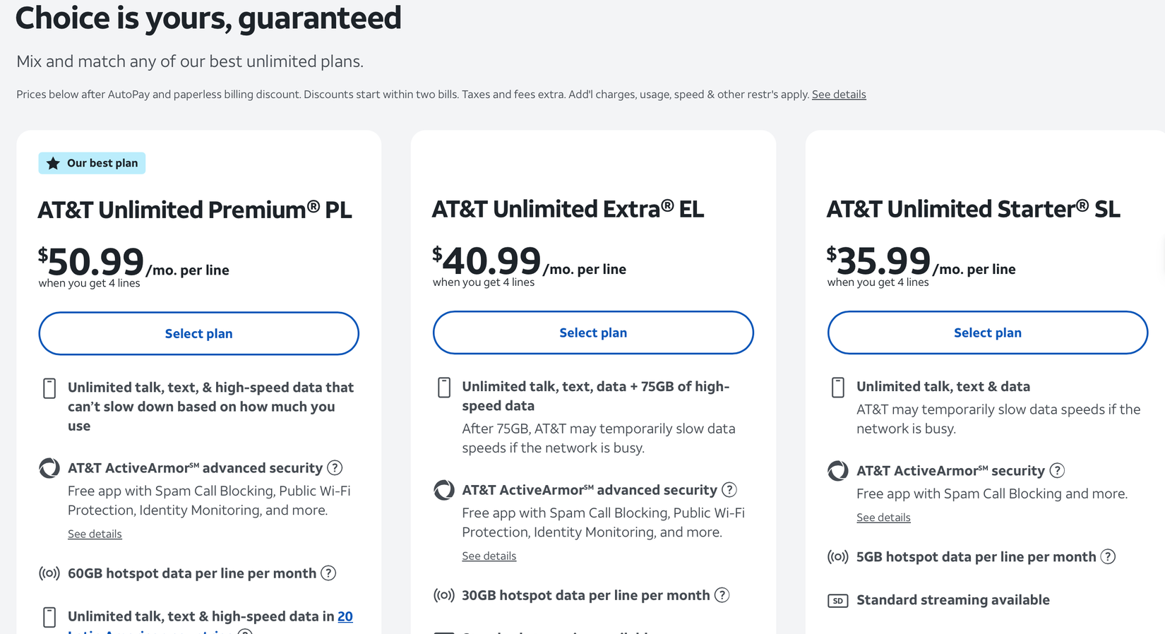Select plan for AT&T Unlimited Premium PL
The image size is (1165, 634).
[198, 333]
